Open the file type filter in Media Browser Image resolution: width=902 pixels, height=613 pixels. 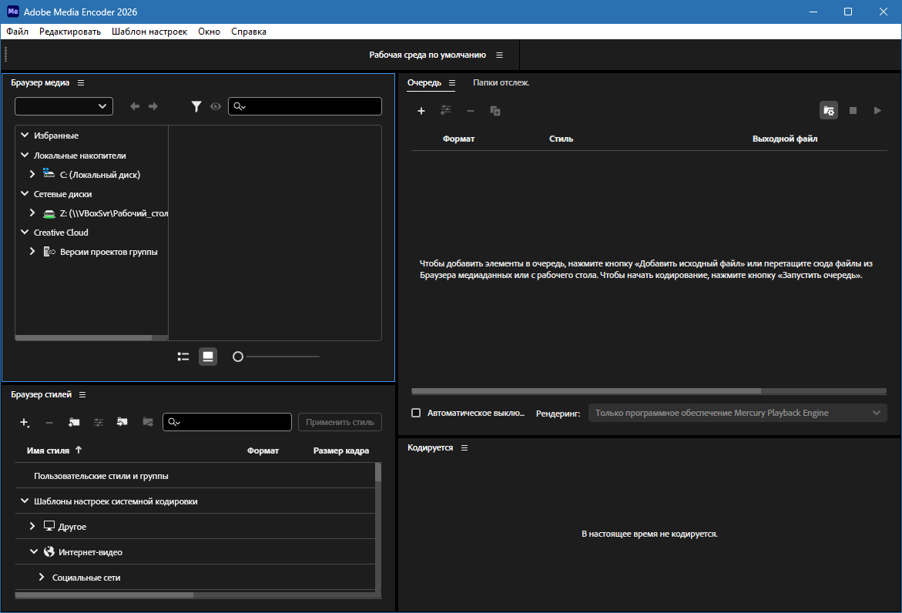pyautogui.click(x=196, y=106)
